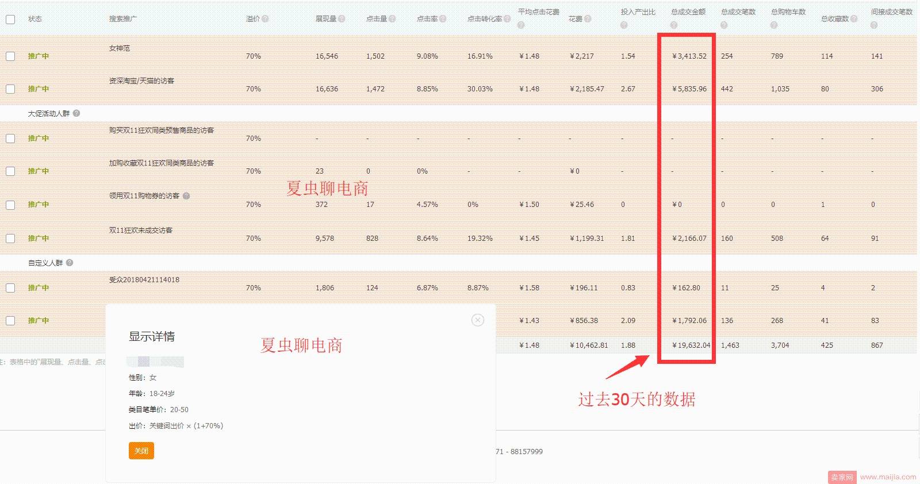This screenshot has height=484, width=920.
Task: Open the help icon under 总成交笔数
Action: coord(724,25)
